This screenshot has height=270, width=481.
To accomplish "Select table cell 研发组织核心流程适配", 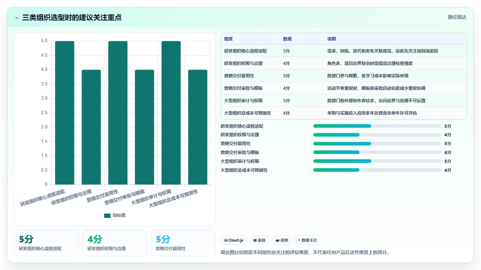I will coord(245,51).
